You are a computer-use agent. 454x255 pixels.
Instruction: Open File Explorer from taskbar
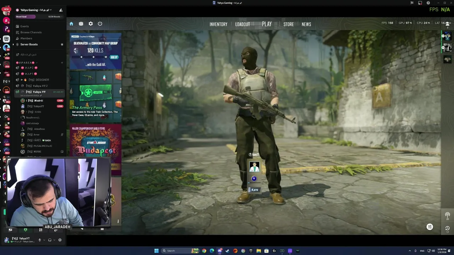point(259,251)
